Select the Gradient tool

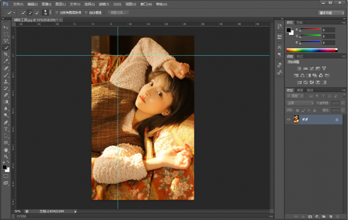coord(6,102)
